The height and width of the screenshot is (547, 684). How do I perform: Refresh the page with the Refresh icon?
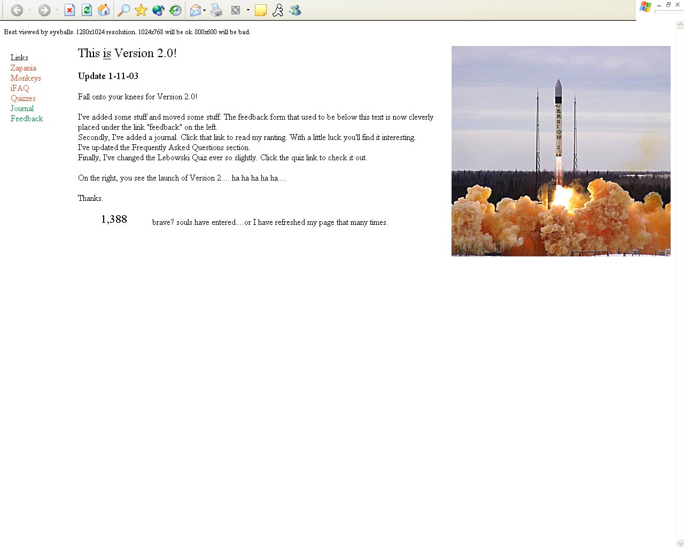coord(87,10)
